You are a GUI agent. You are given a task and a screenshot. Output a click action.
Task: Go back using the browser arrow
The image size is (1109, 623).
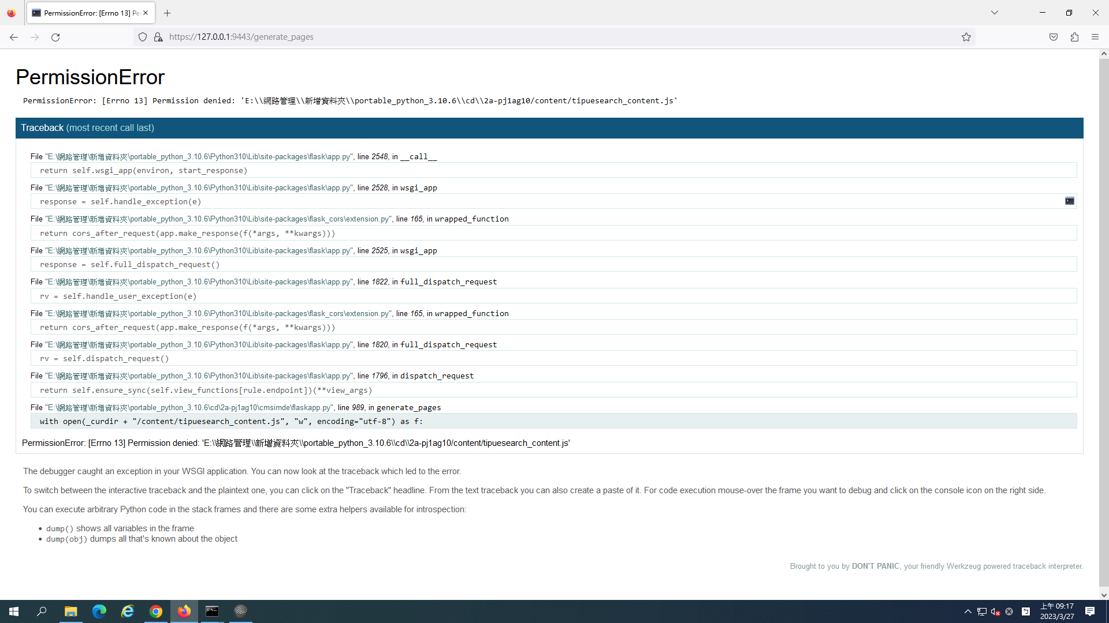pyautogui.click(x=14, y=37)
